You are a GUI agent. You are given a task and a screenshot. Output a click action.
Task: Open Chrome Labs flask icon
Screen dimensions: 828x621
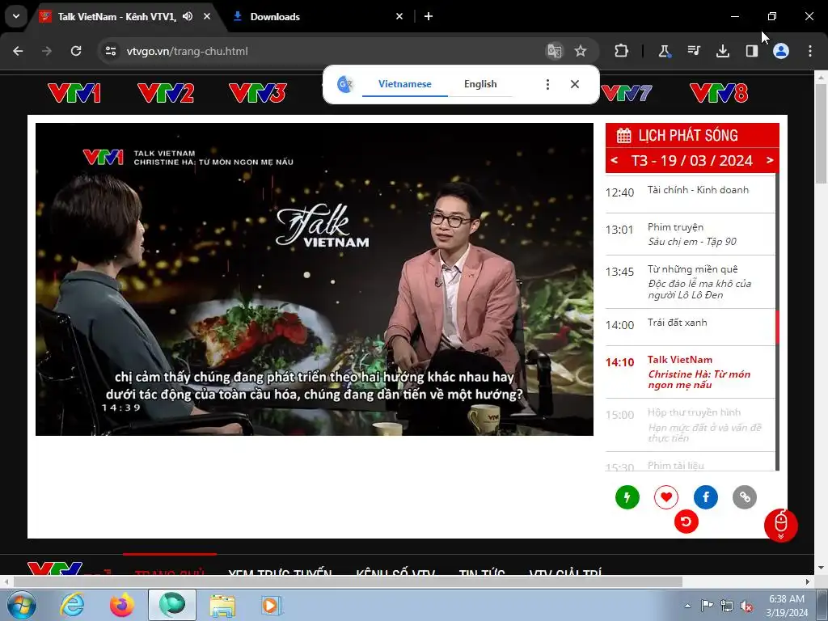pos(665,51)
